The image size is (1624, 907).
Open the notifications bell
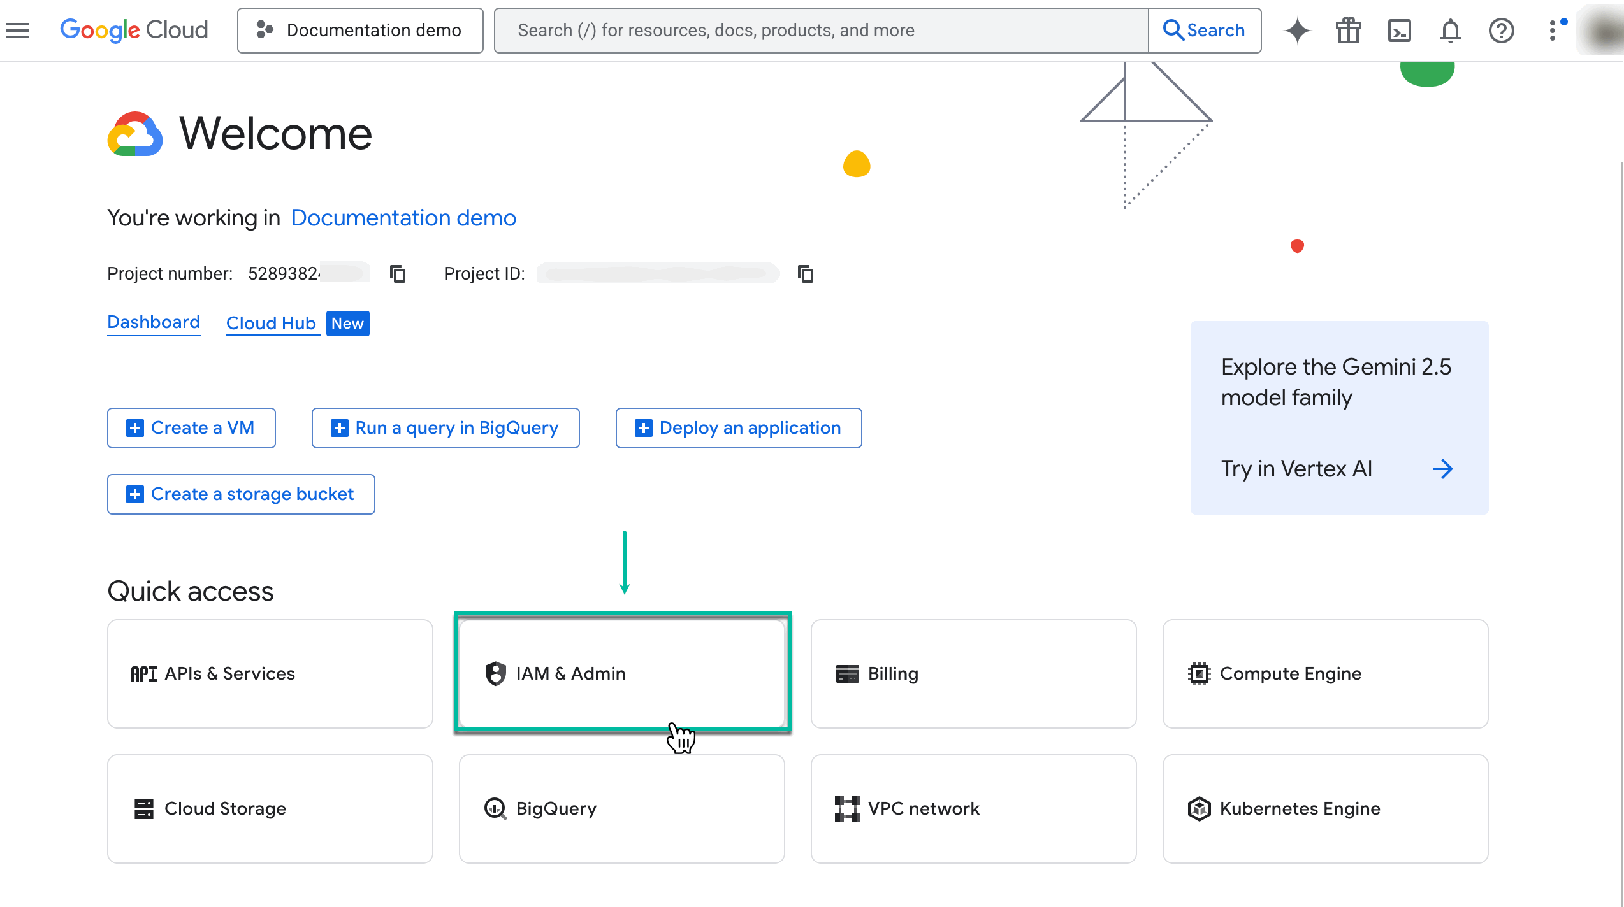point(1449,30)
